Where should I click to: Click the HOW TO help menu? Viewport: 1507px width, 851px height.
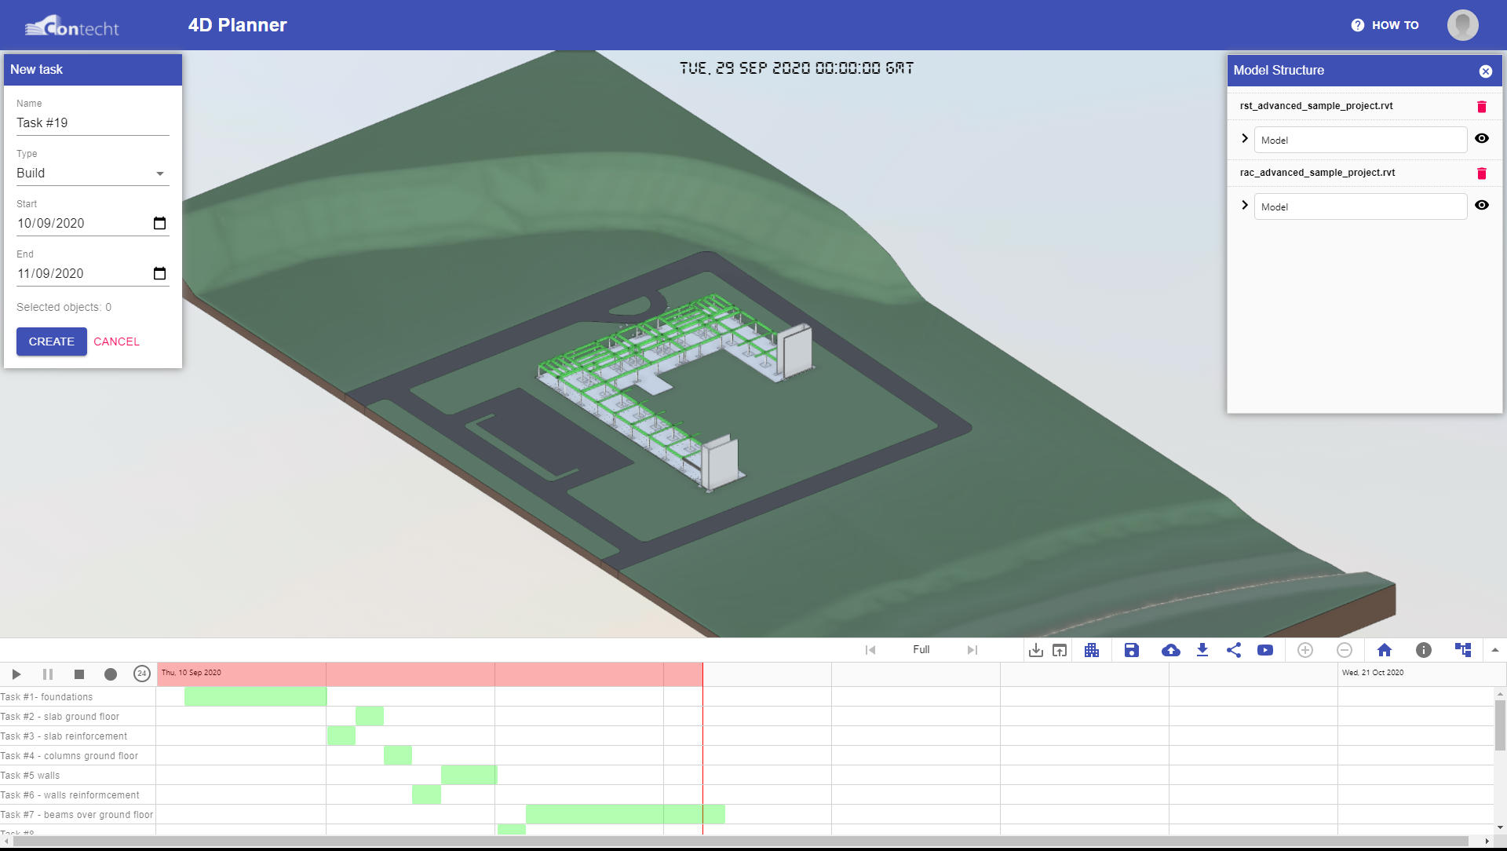pos(1386,25)
